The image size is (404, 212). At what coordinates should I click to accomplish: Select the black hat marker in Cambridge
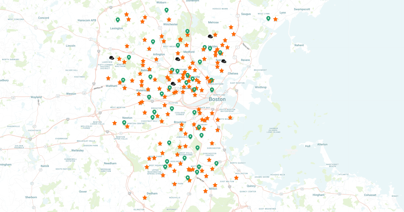173,84
